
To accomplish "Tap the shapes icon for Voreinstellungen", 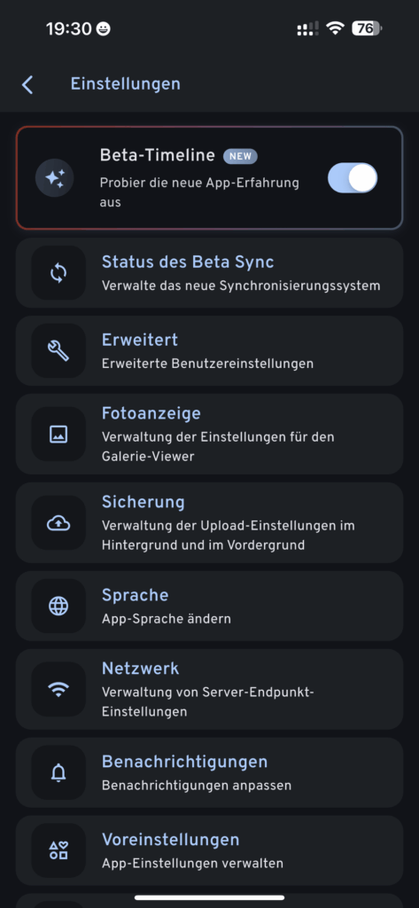I will point(58,850).
